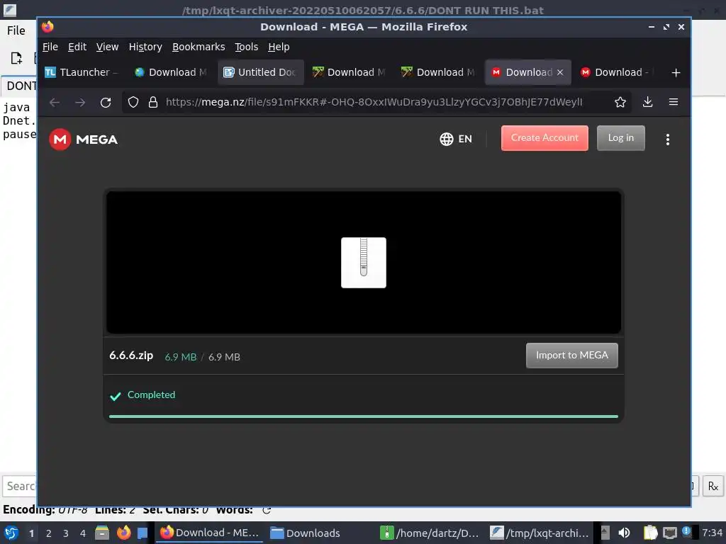Close the active Download tab
The image size is (726, 544).
[x=560, y=73]
